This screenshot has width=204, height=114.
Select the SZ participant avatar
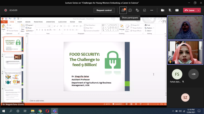coord(185,97)
